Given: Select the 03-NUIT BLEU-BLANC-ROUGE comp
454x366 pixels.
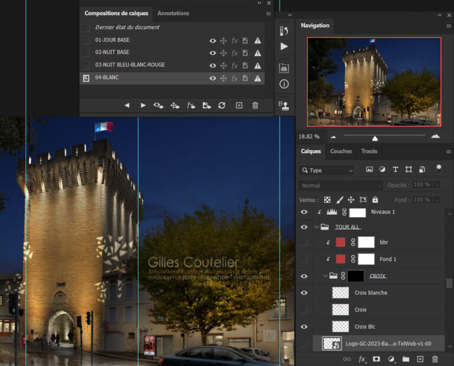Looking at the screenshot, I should tap(130, 65).
